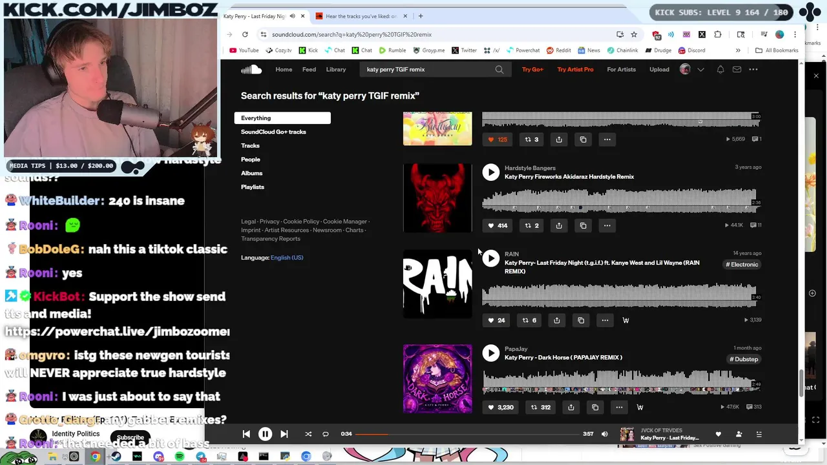Repost the track with 3 reposts
The width and height of the screenshot is (827, 465).
(x=532, y=139)
